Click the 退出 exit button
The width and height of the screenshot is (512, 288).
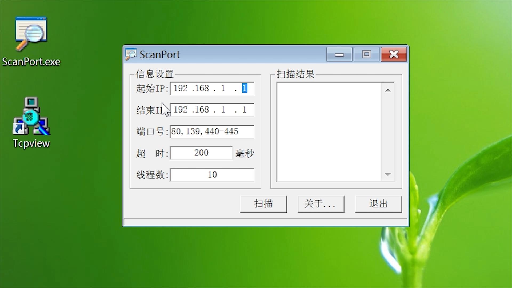point(378,204)
